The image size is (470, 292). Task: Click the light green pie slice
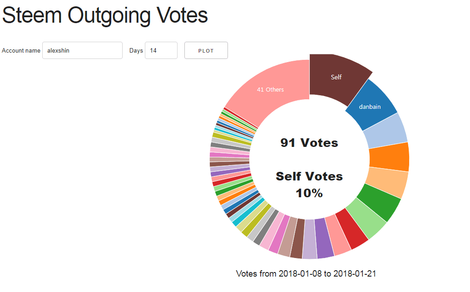367,219
